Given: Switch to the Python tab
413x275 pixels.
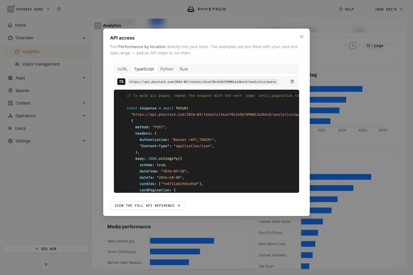Looking at the screenshot, I should pos(167,69).
